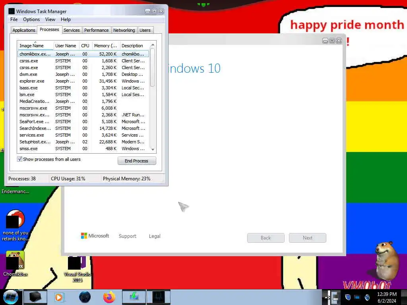Open the View menu
Image resolution: width=407 pixels, height=305 pixels.
pyautogui.click(x=50, y=19)
